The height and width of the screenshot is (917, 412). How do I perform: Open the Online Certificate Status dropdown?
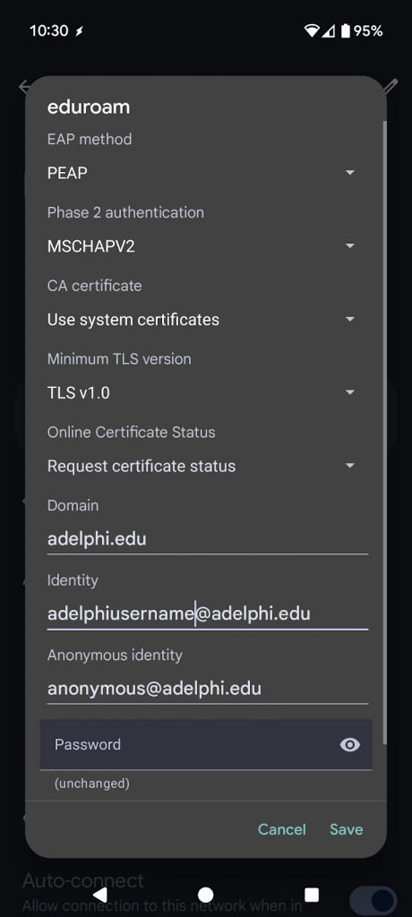pos(202,466)
